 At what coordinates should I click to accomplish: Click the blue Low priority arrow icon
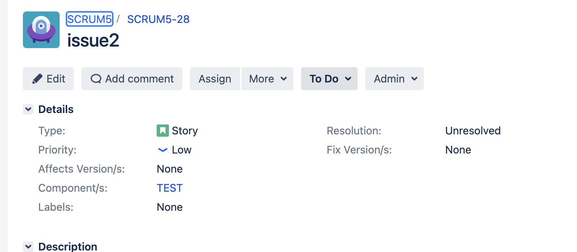tap(162, 150)
